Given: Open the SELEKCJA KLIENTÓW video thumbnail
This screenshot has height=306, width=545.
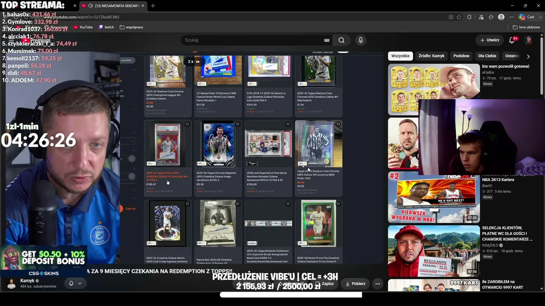Looking at the screenshot, I should click(x=433, y=251).
